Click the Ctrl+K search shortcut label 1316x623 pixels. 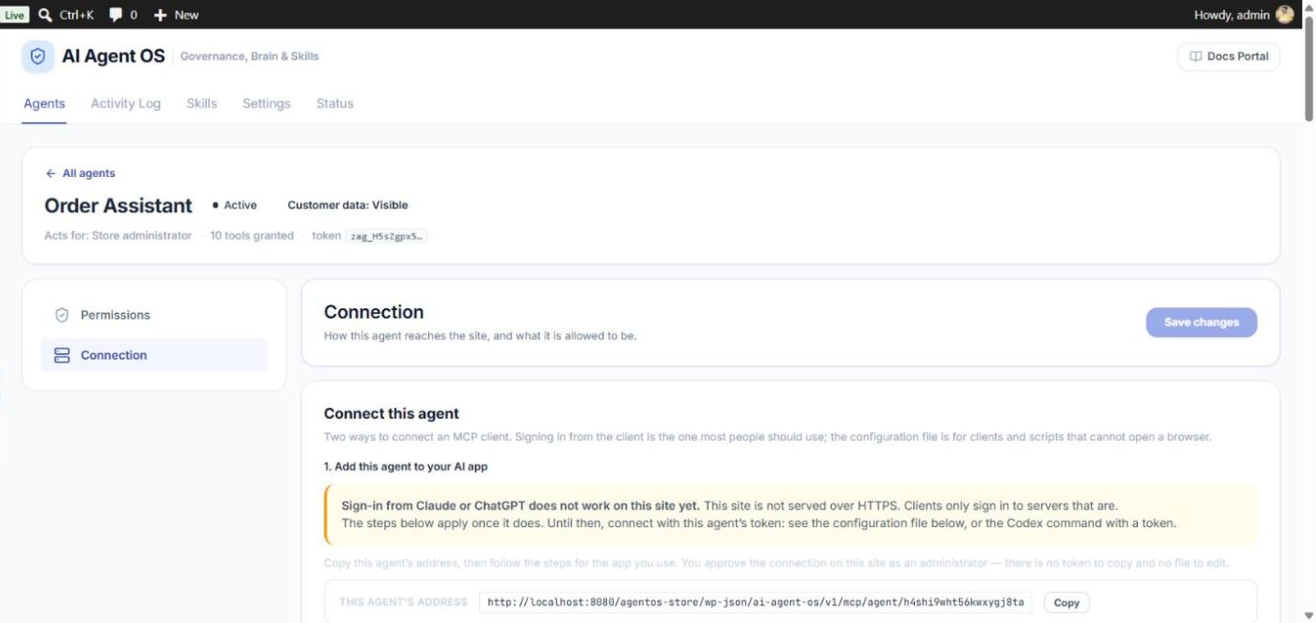[76, 15]
